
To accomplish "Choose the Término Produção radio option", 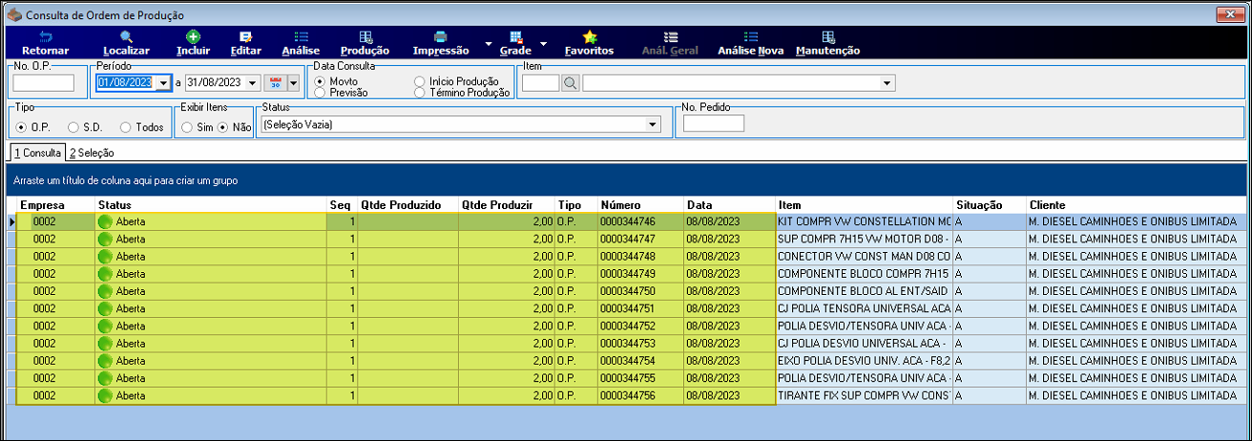I will [419, 93].
